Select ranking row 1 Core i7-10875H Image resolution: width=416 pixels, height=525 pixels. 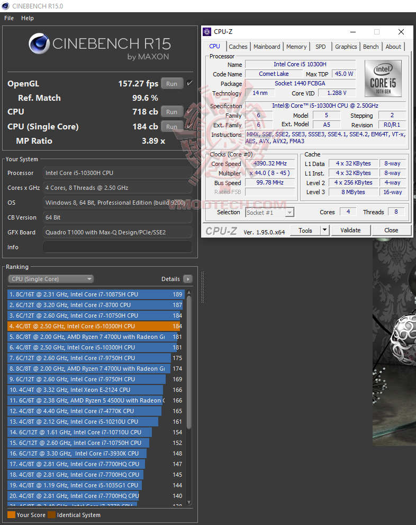pos(96,294)
